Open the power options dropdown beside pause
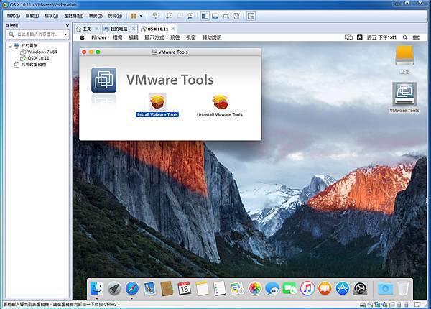Viewport: 431px width, 309px height. (142, 16)
